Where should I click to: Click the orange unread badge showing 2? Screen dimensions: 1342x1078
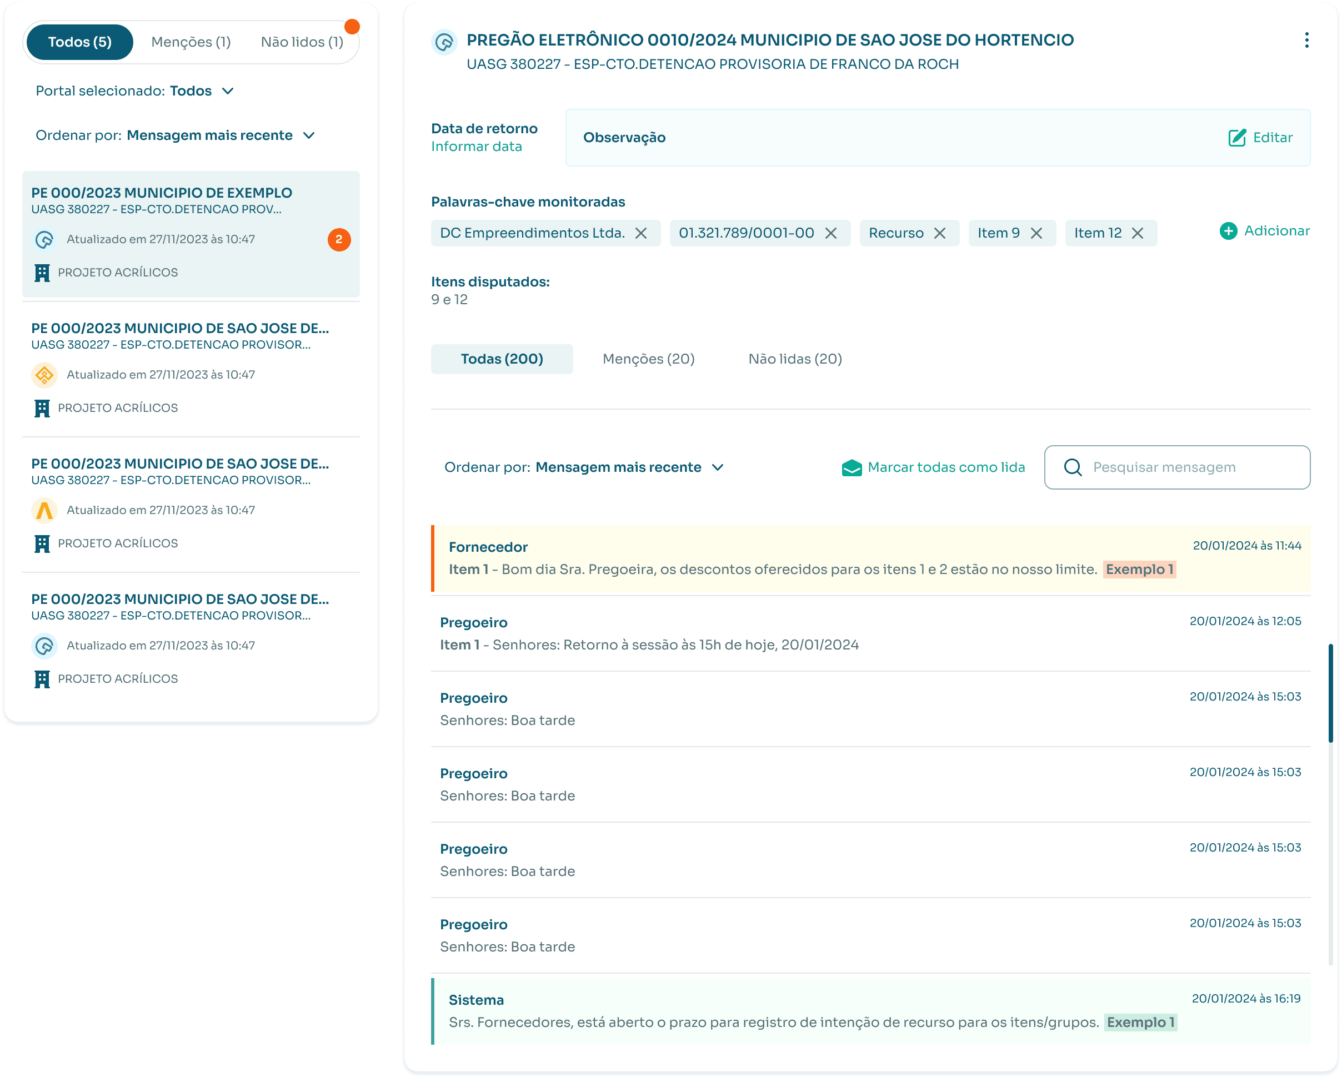coord(339,239)
